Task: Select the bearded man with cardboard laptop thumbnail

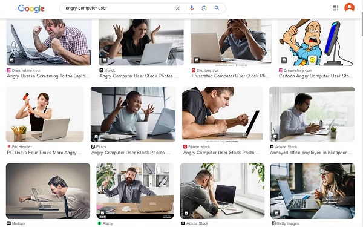Action: pos(135,191)
